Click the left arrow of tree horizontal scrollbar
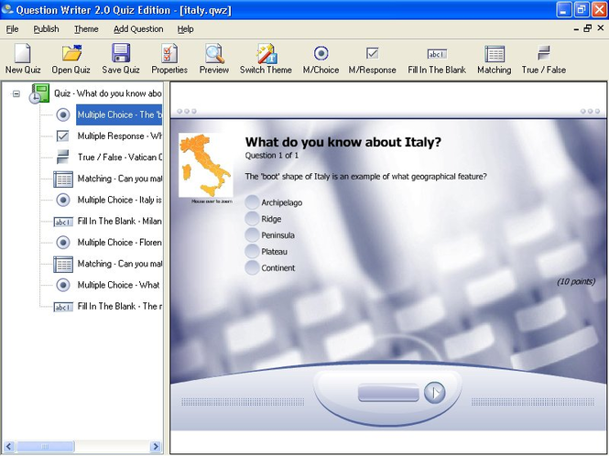Screen dimensions: 609x456 coord(8,446)
